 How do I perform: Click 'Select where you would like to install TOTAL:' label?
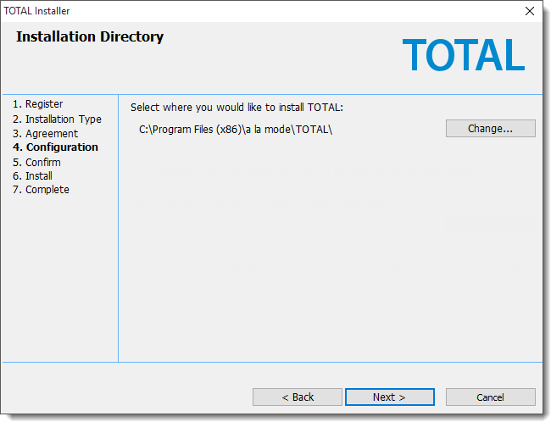point(237,107)
